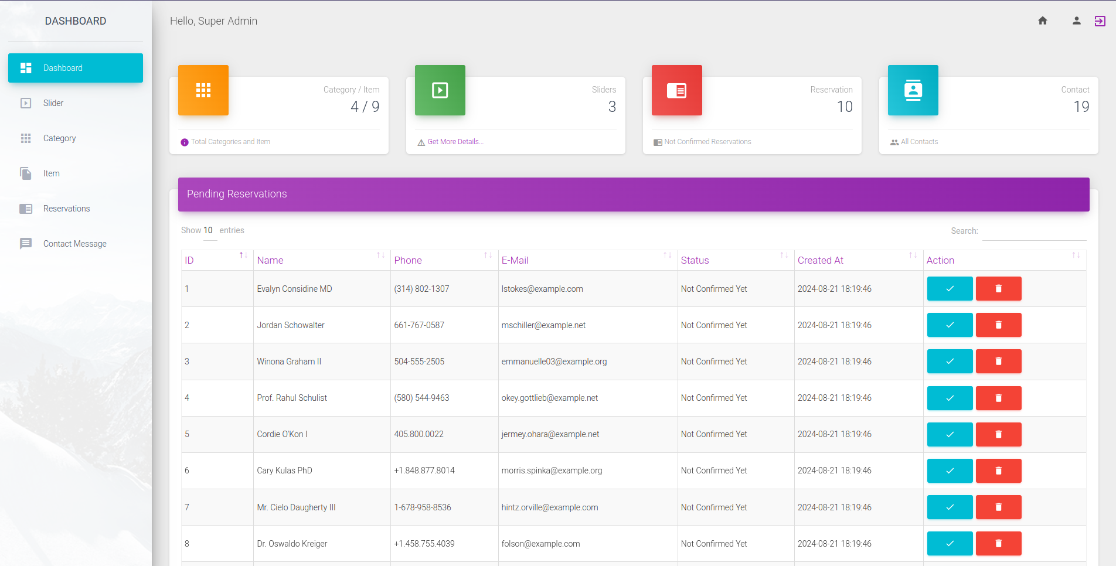Image resolution: width=1116 pixels, height=566 pixels.
Task: Open the Reservations sidebar item
Action: click(x=76, y=209)
